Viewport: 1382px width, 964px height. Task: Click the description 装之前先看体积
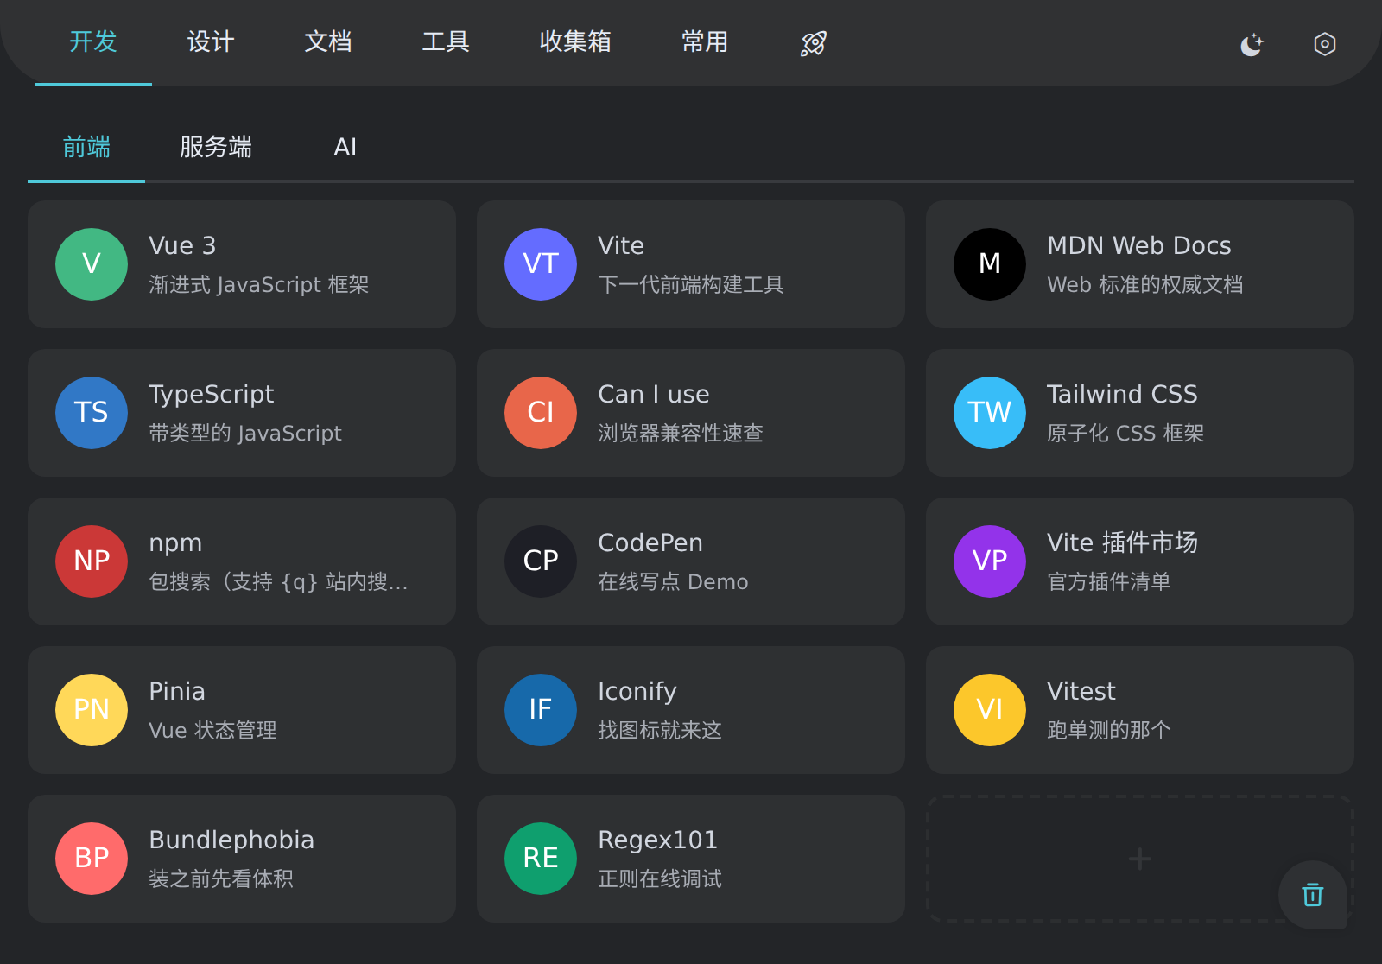[x=221, y=879]
